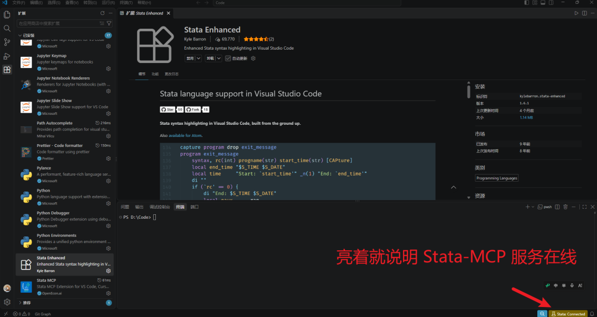Open gear menu for Pylance extension
597x317 pixels.
(108, 181)
